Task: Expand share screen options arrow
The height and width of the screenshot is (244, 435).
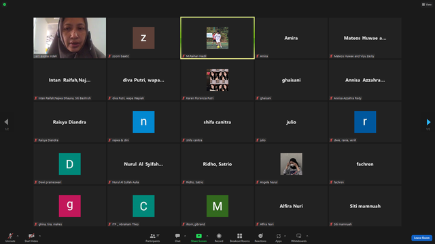Action: coord(207,236)
